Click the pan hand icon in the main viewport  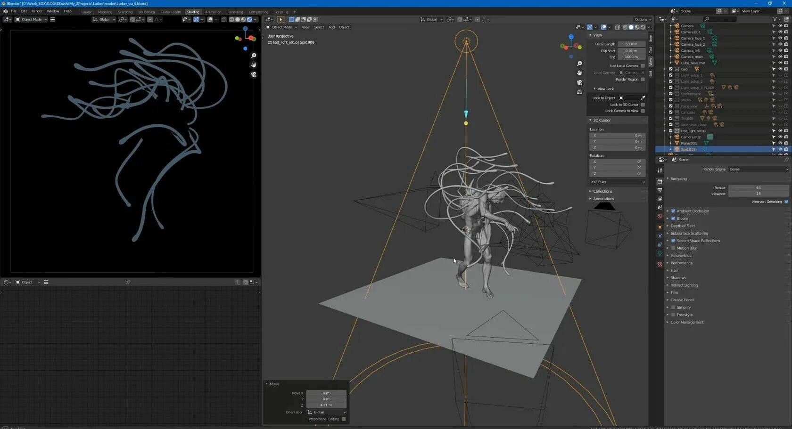(579, 73)
